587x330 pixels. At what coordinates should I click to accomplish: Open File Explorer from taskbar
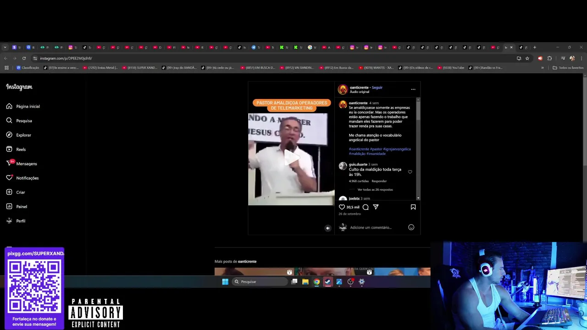tap(305, 282)
